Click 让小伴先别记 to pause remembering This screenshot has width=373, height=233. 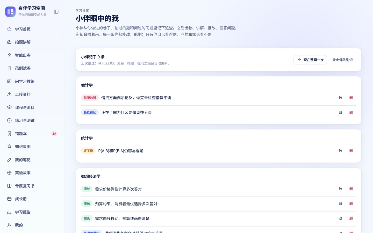click(342, 60)
